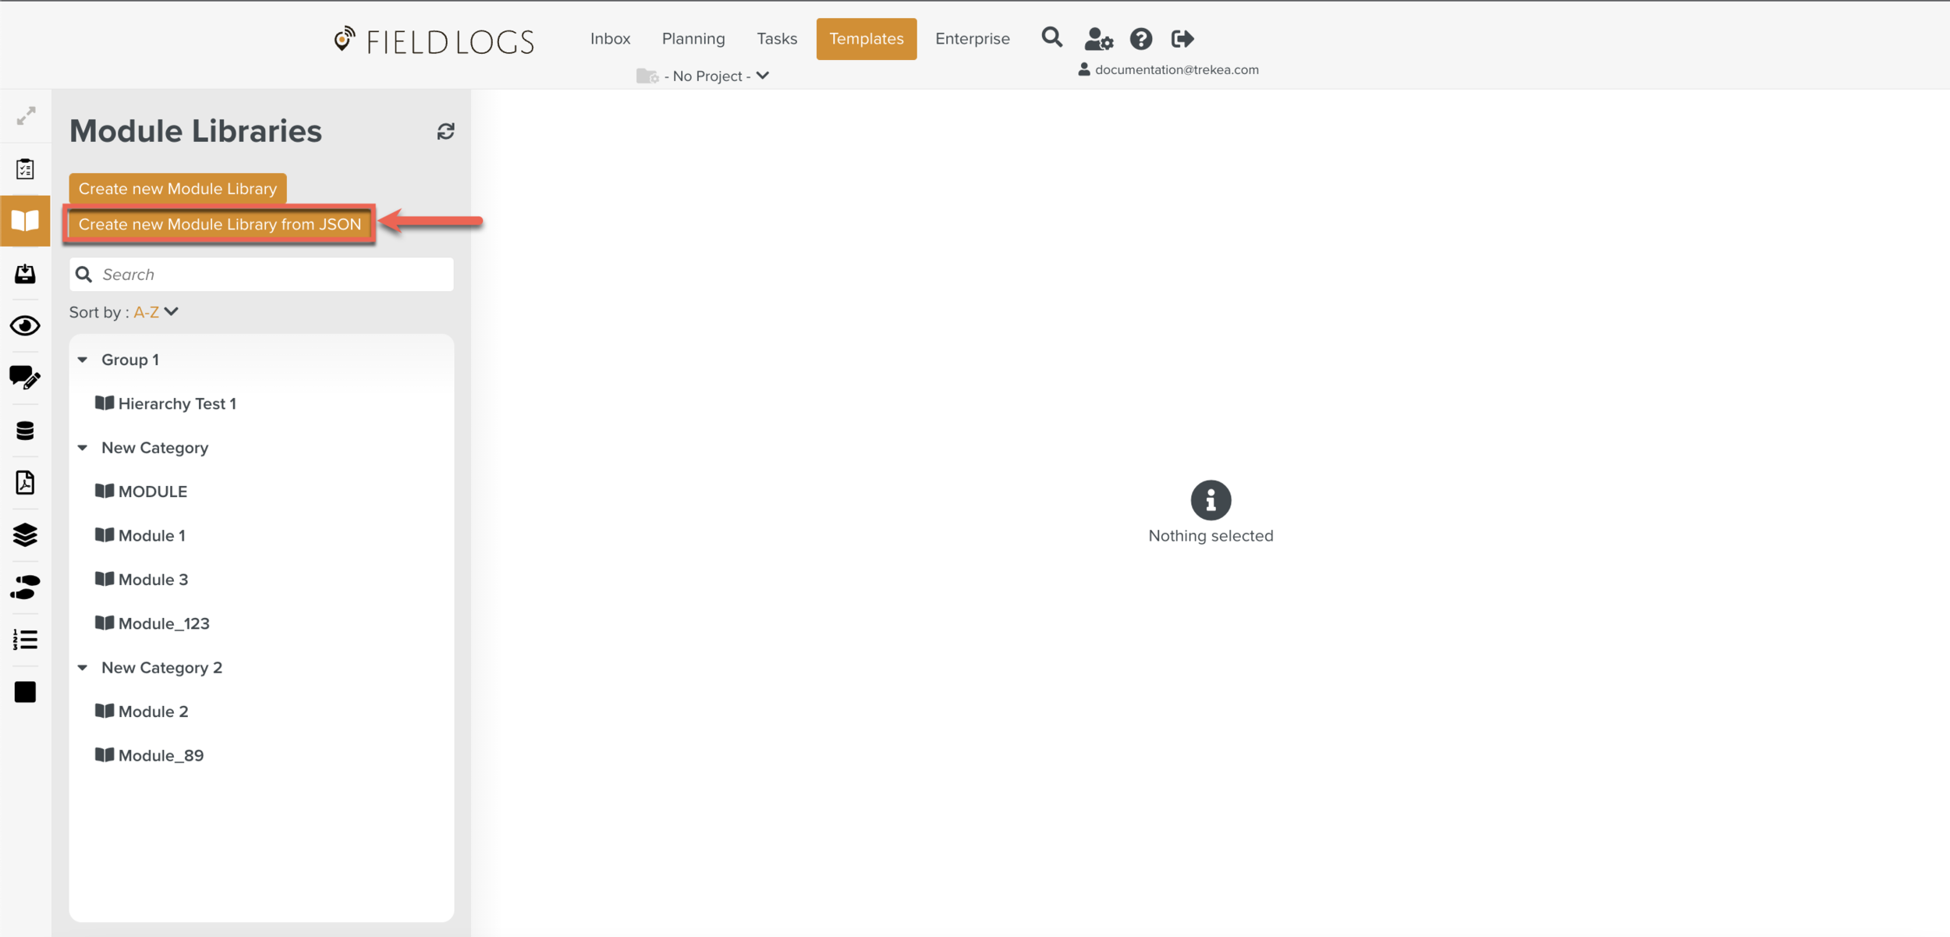Select the layers icon in the sidebar

click(25, 535)
